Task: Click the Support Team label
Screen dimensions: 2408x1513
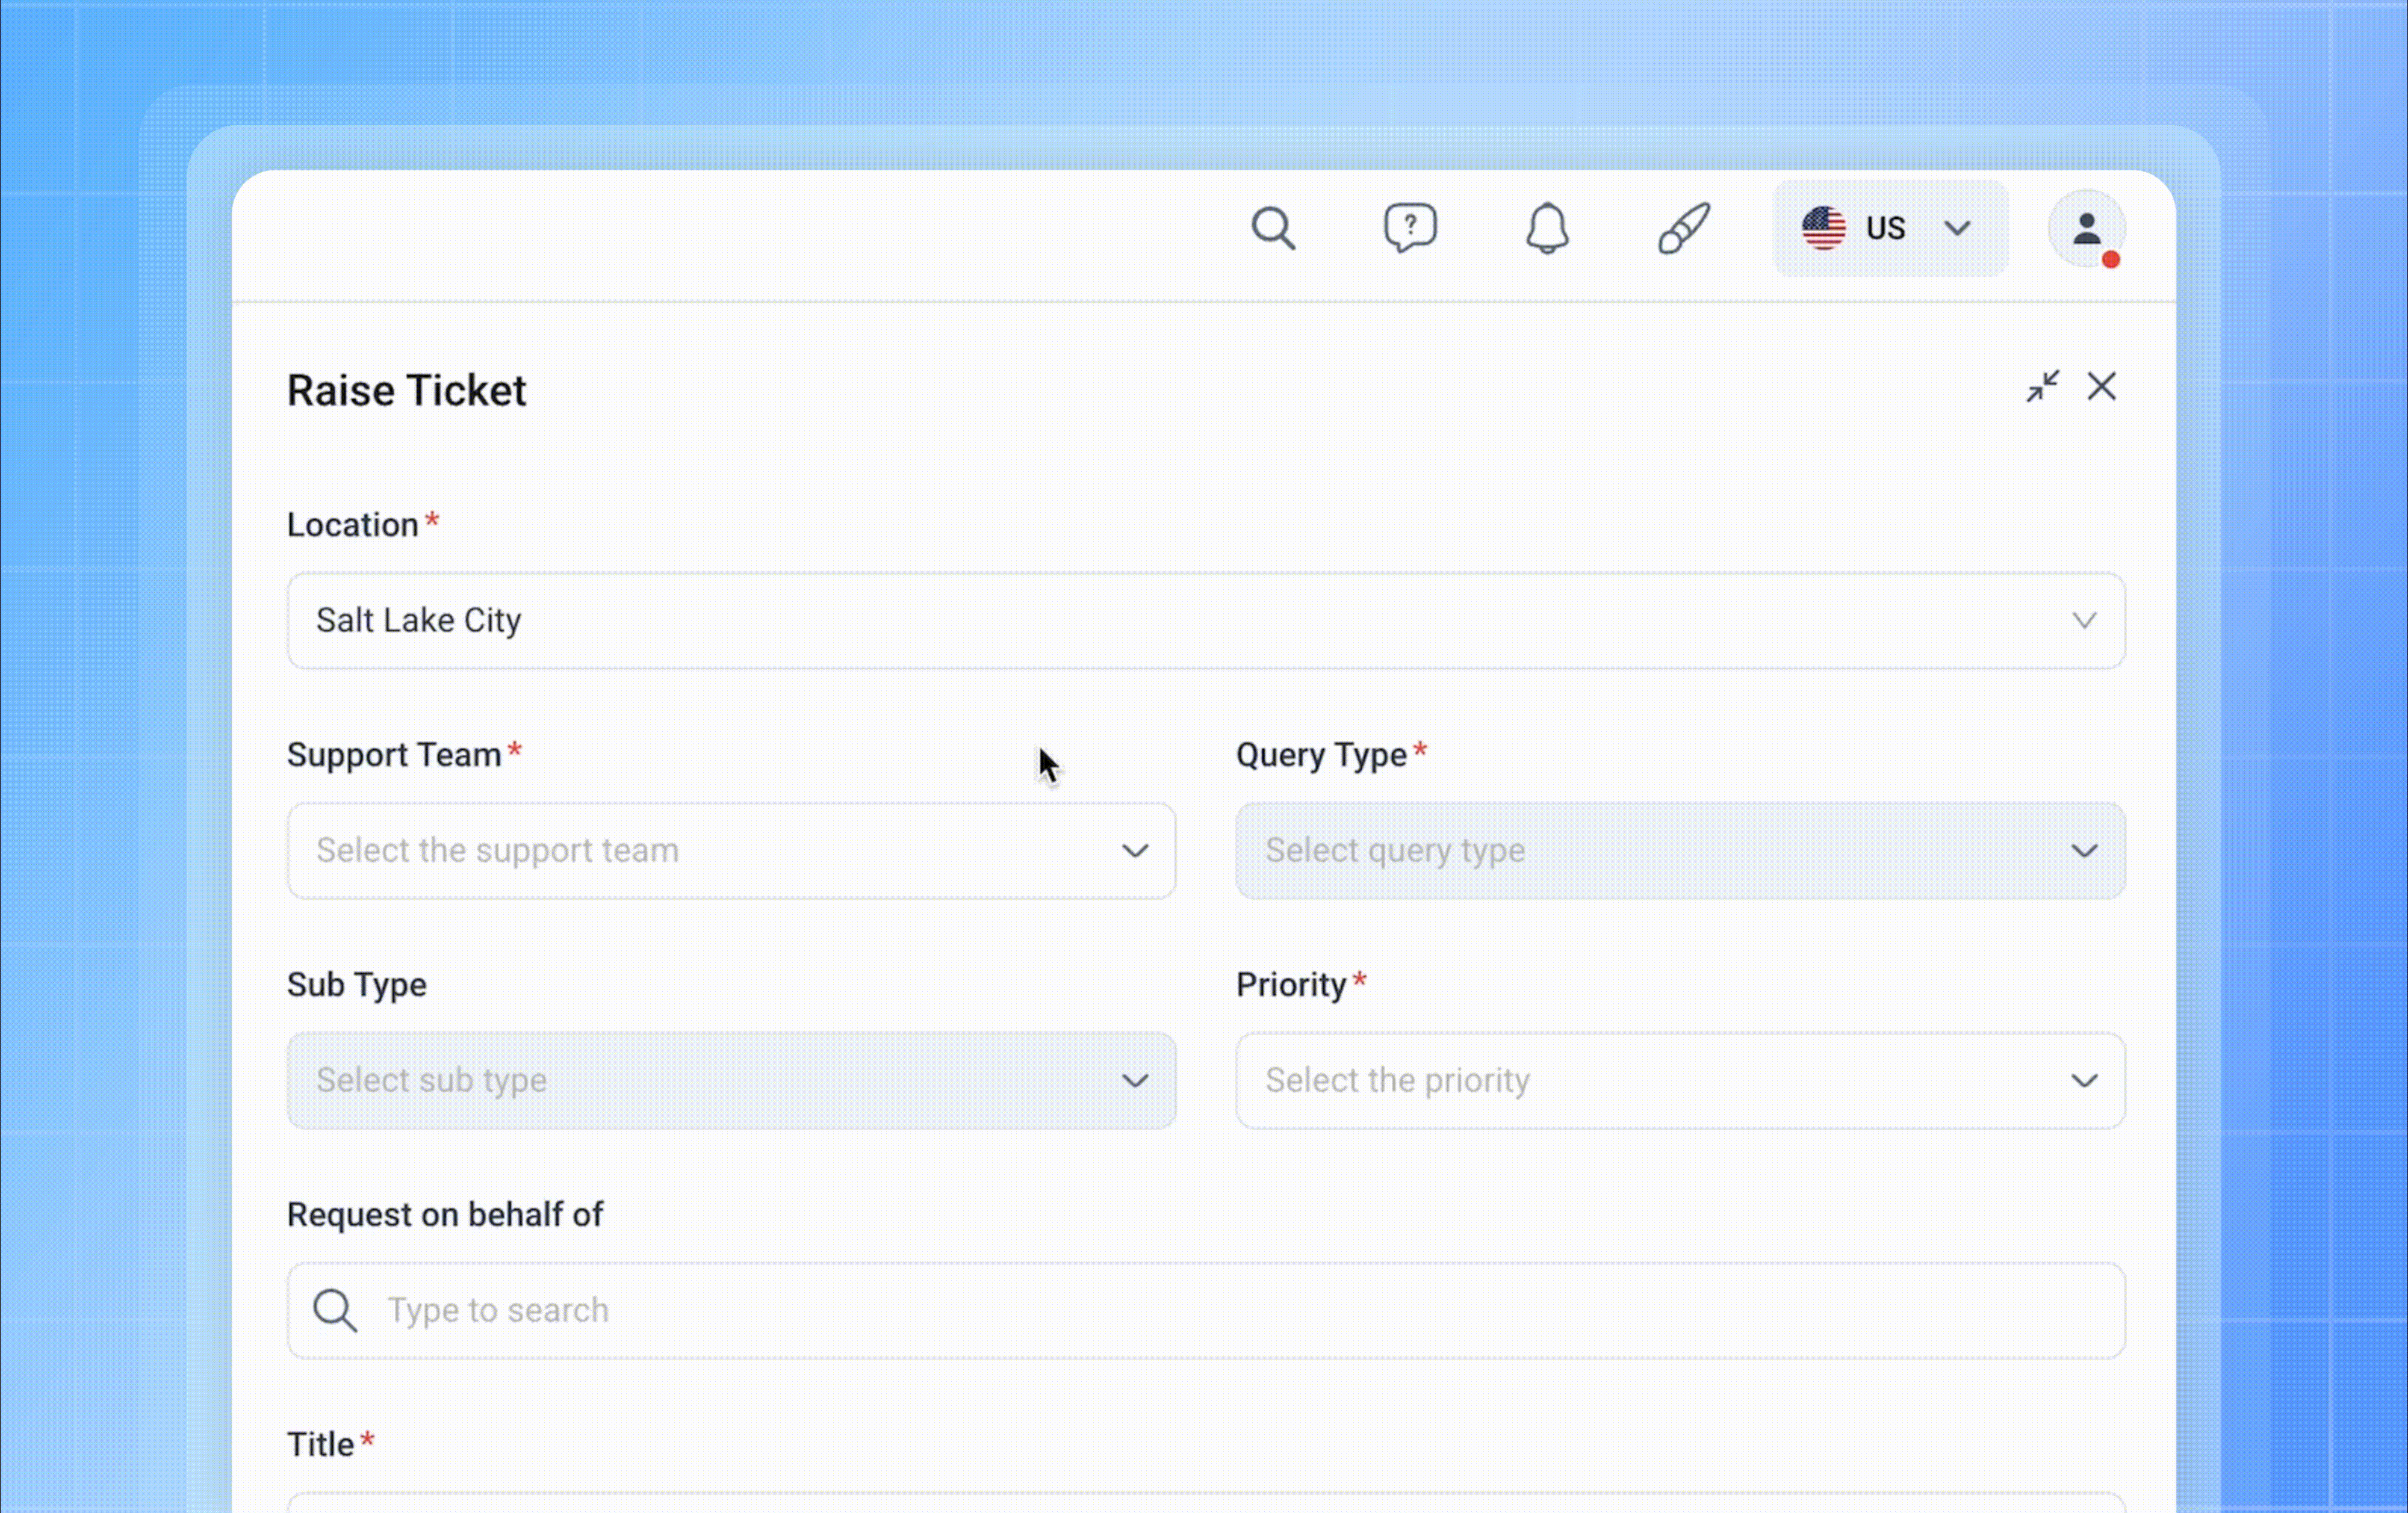Action: (394, 755)
